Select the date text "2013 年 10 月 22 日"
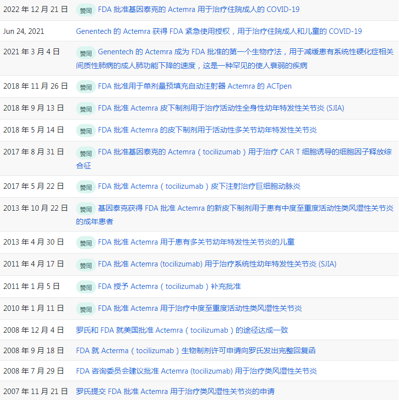Viewport: 399px width, 400px height. [x=35, y=208]
